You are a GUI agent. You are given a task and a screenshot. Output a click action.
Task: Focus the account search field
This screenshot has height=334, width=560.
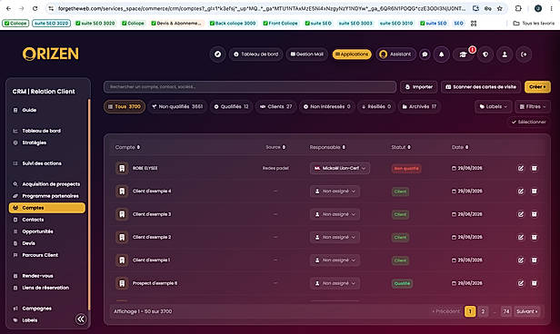250,87
